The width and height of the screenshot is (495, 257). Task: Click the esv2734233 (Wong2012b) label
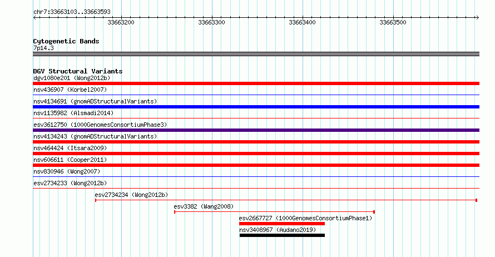70,183
